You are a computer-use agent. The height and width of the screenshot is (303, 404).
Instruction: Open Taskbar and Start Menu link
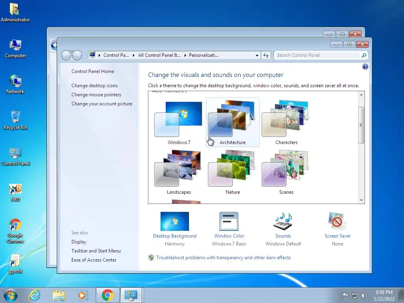(x=96, y=251)
